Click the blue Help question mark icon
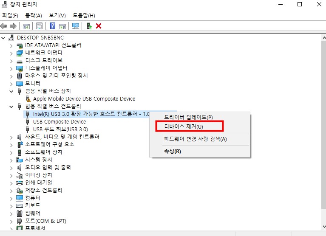The width and height of the screenshot is (326, 236). 52,26
